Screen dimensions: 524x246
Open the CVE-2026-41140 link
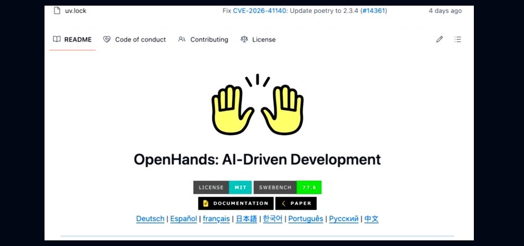click(x=260, y=11)
